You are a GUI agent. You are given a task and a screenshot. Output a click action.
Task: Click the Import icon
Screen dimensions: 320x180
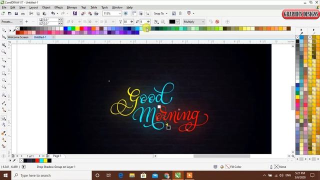83,13
